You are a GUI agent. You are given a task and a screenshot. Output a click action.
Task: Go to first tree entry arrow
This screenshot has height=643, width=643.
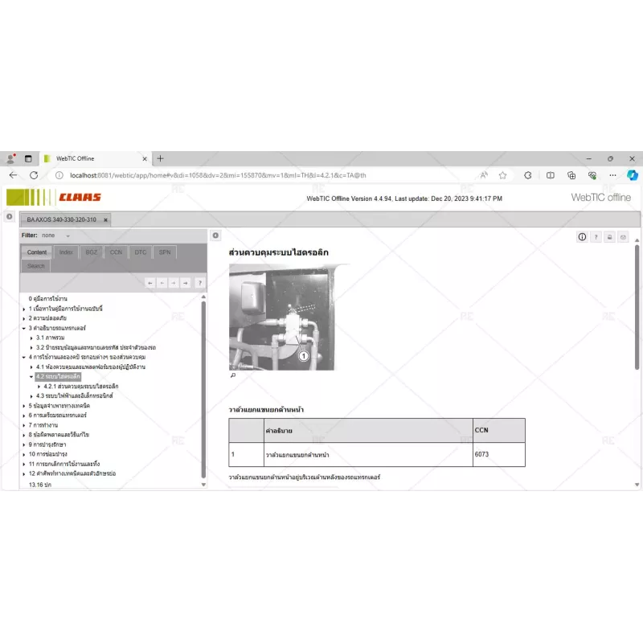[x=149, y=282]
